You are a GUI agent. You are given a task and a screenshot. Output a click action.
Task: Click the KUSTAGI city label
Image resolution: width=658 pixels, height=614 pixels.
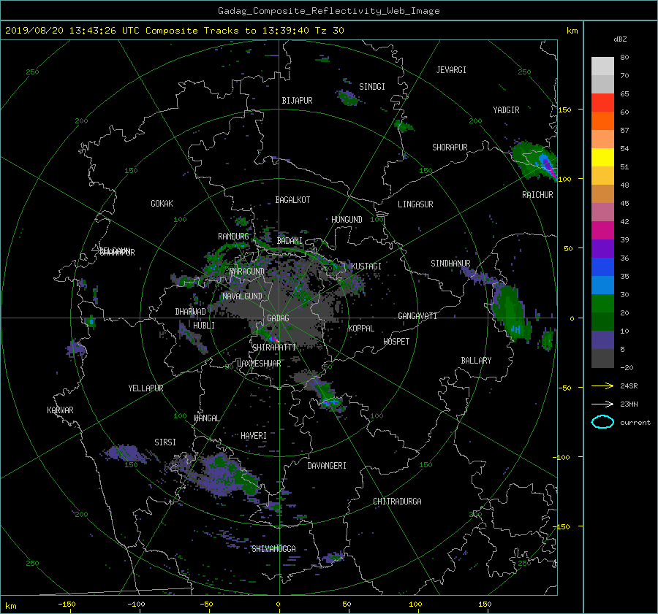click(366, 266)
